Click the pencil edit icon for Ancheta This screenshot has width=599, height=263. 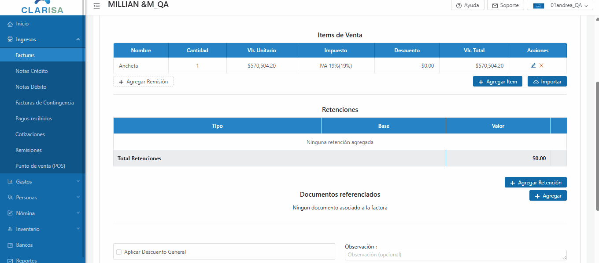[533, 65]
